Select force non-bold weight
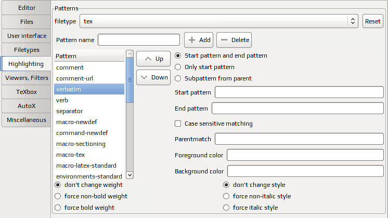The image size is (388, 218). pyautogui.click(x=91, y=196)
